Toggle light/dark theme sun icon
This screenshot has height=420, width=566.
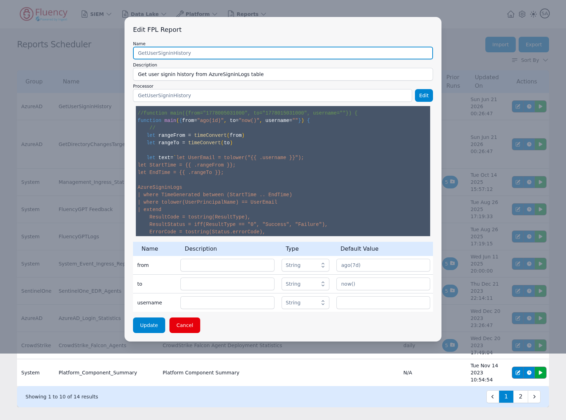(x=533, y=14)
